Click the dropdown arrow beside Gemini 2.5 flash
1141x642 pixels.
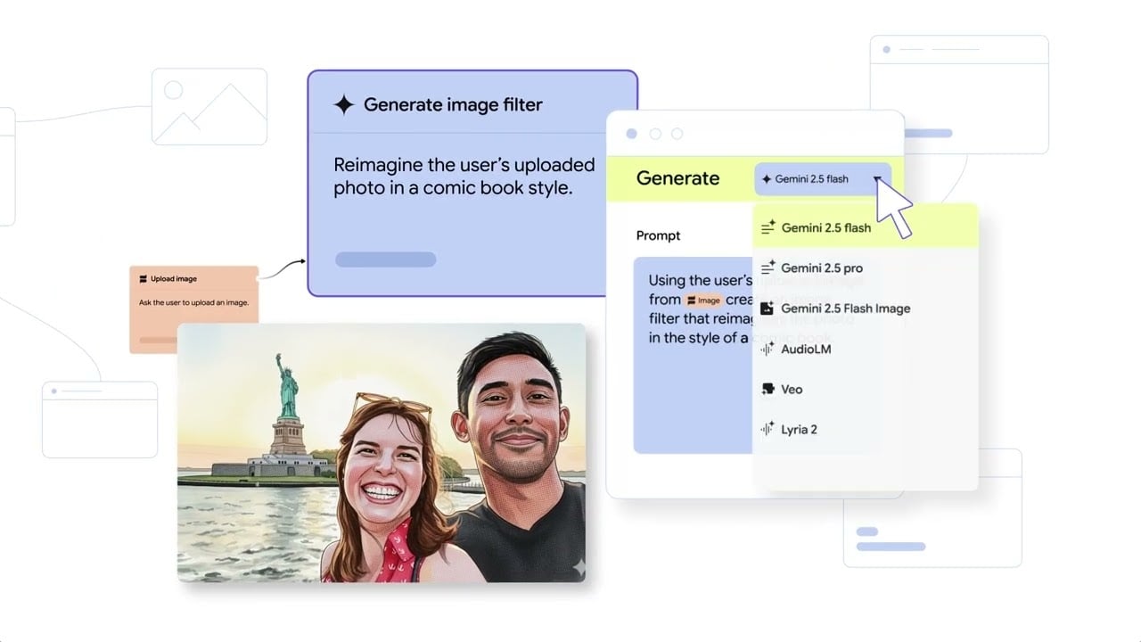[878, 179]
